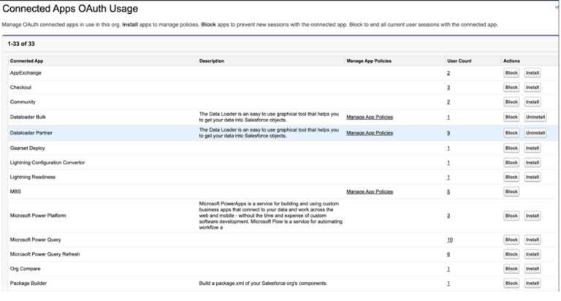The width and height of the screenshot is (561, 301).
Task: Install the AppExchange connected app
Action: (x=532, y=73)
